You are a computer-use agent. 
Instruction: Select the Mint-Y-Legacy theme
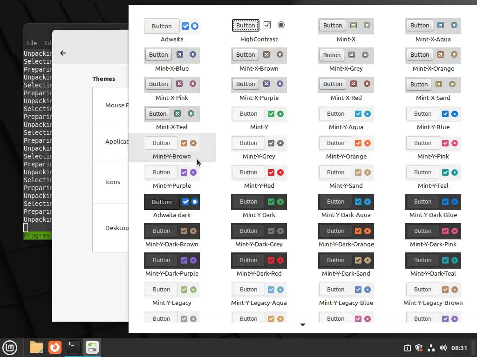coord(172,294)
